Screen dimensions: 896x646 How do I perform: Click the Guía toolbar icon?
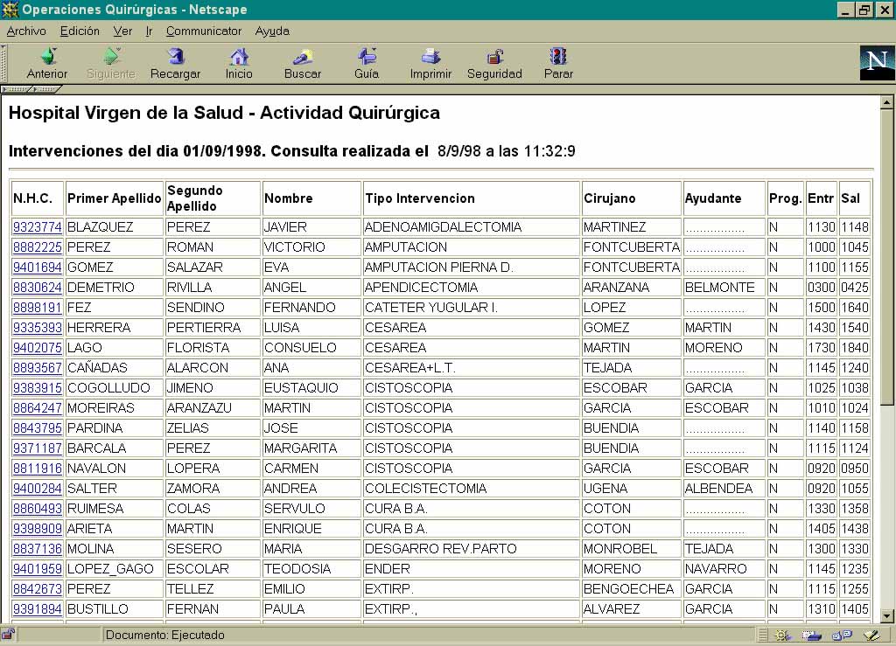[x=366, y=64]
